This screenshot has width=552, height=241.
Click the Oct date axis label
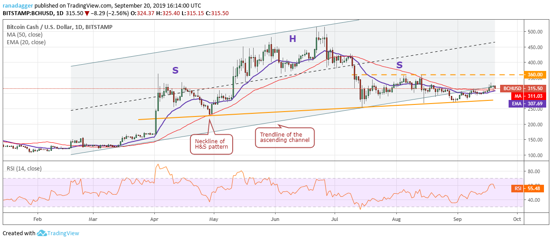click(517, 220)
